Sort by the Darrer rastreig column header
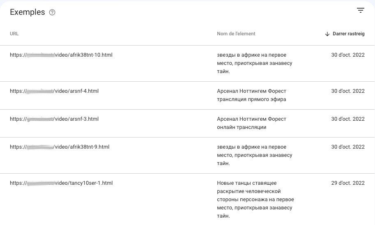The image size is (375, 225). pos(347,34)
